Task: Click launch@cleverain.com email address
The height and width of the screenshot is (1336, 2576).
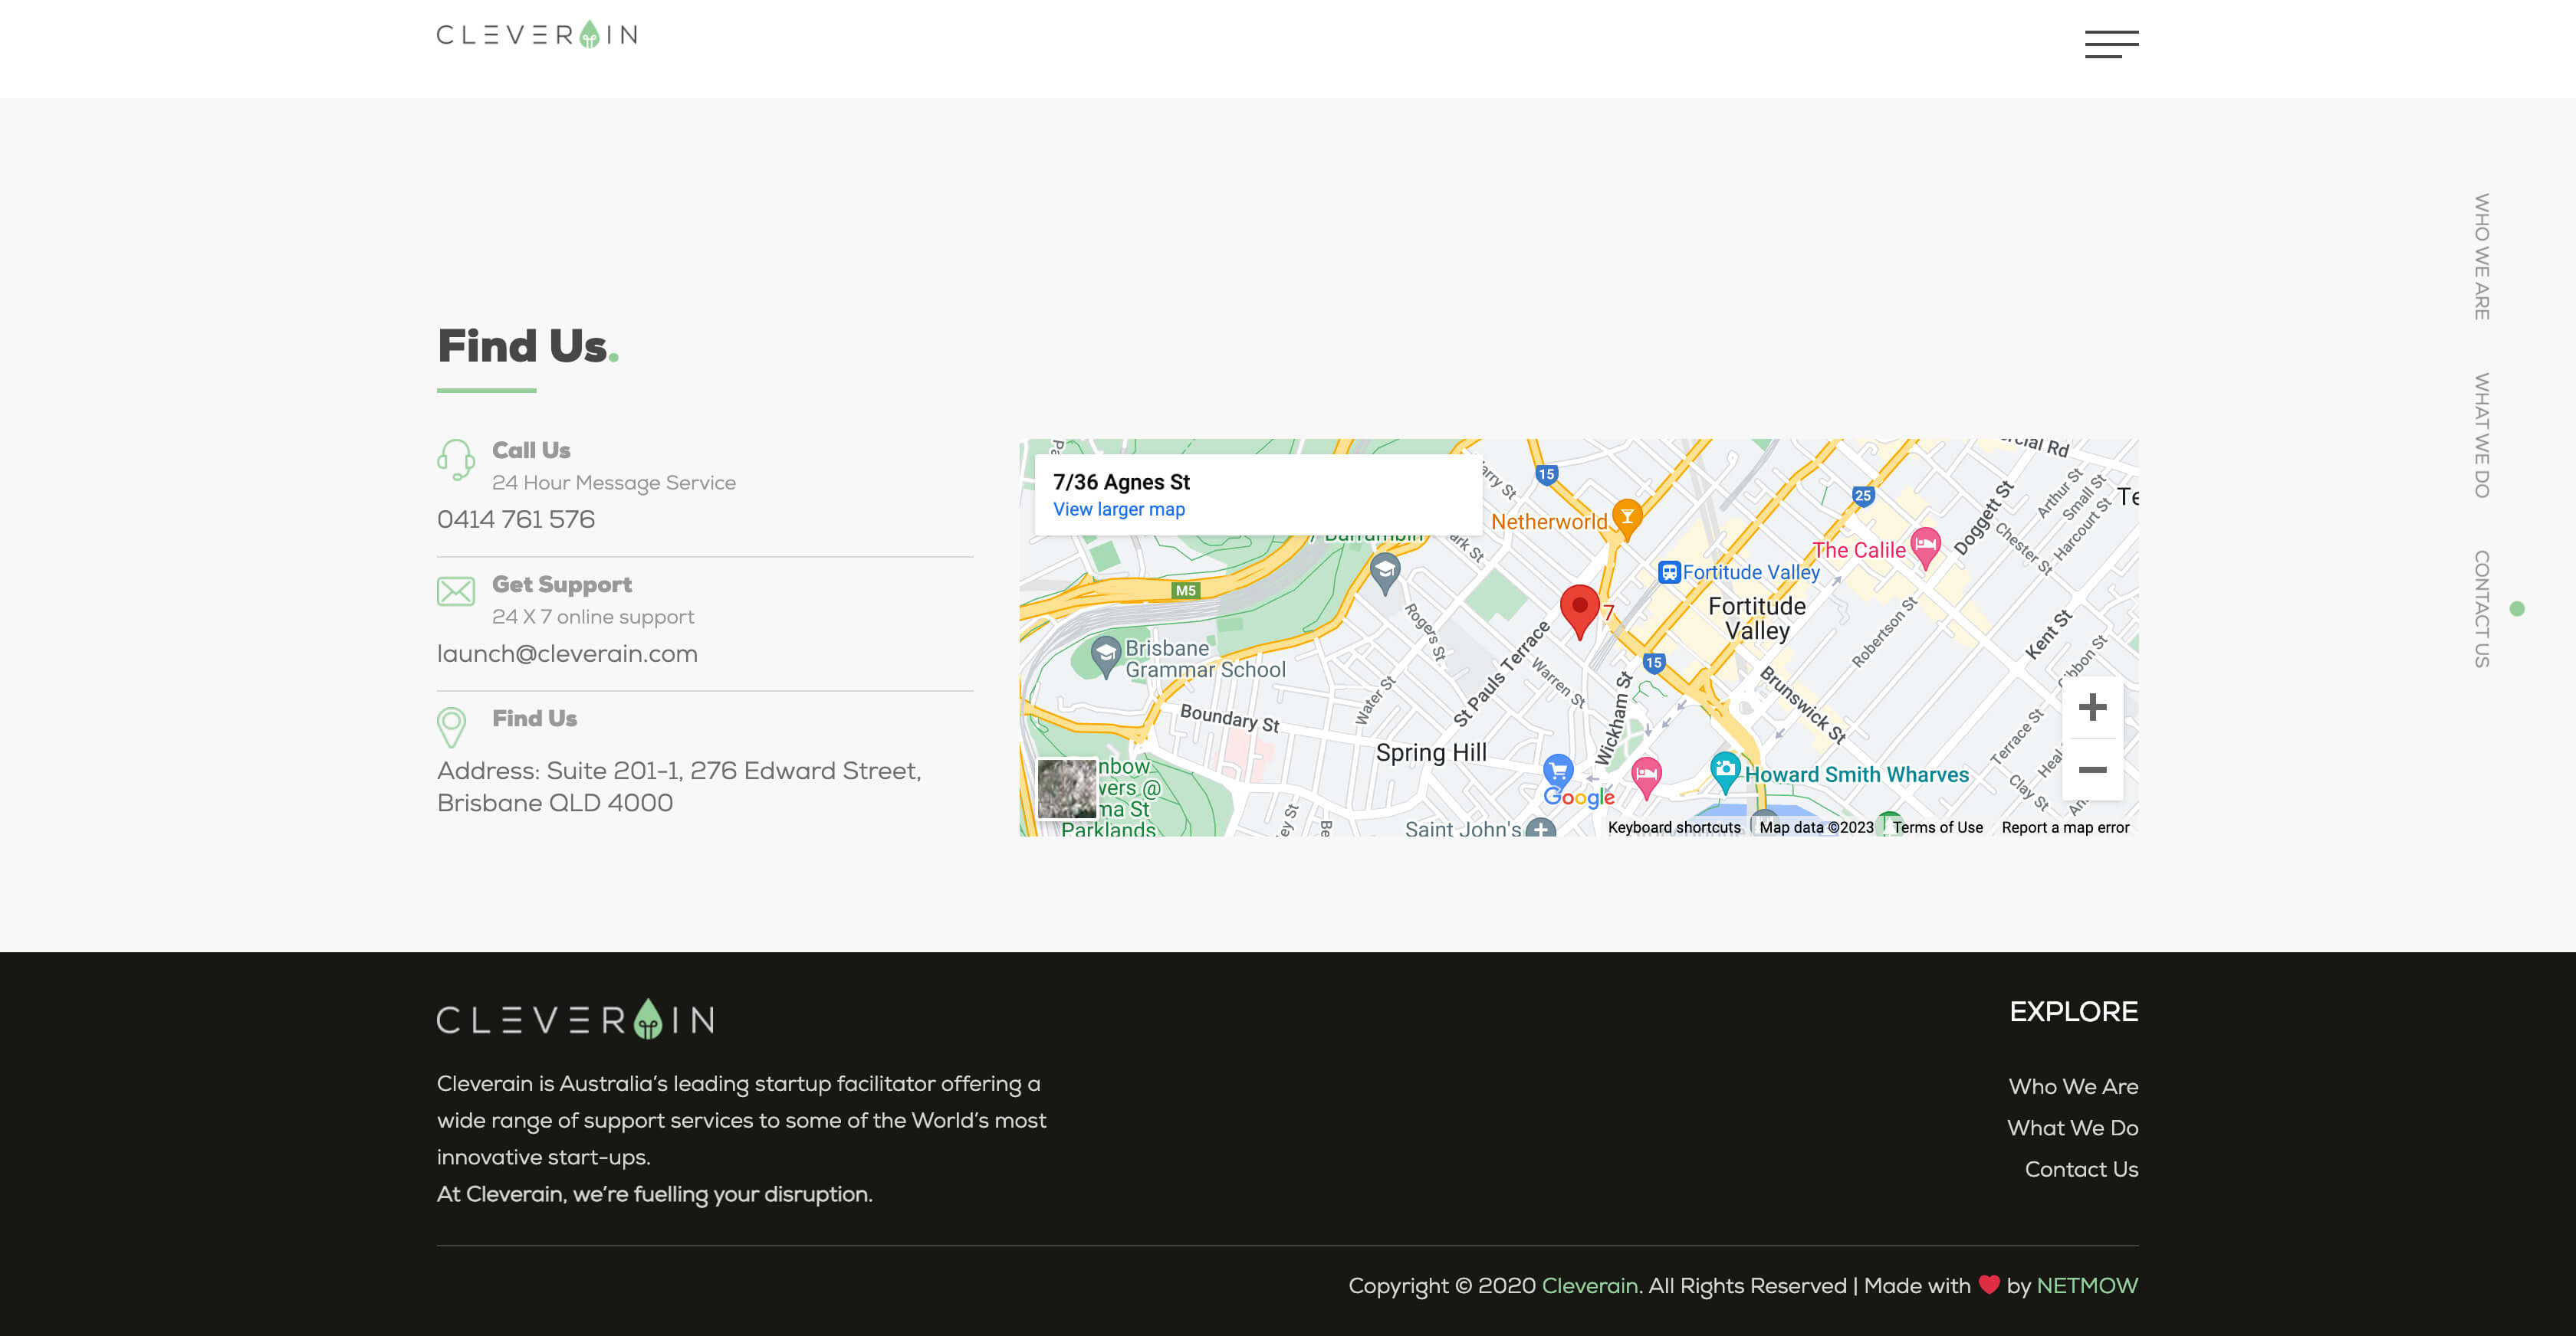Action: coord(567,653)
